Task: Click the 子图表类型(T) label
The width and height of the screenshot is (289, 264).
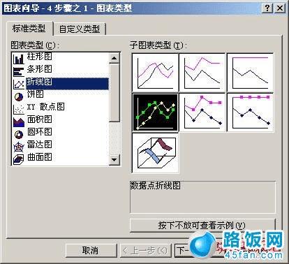Action: click(158, 45)
